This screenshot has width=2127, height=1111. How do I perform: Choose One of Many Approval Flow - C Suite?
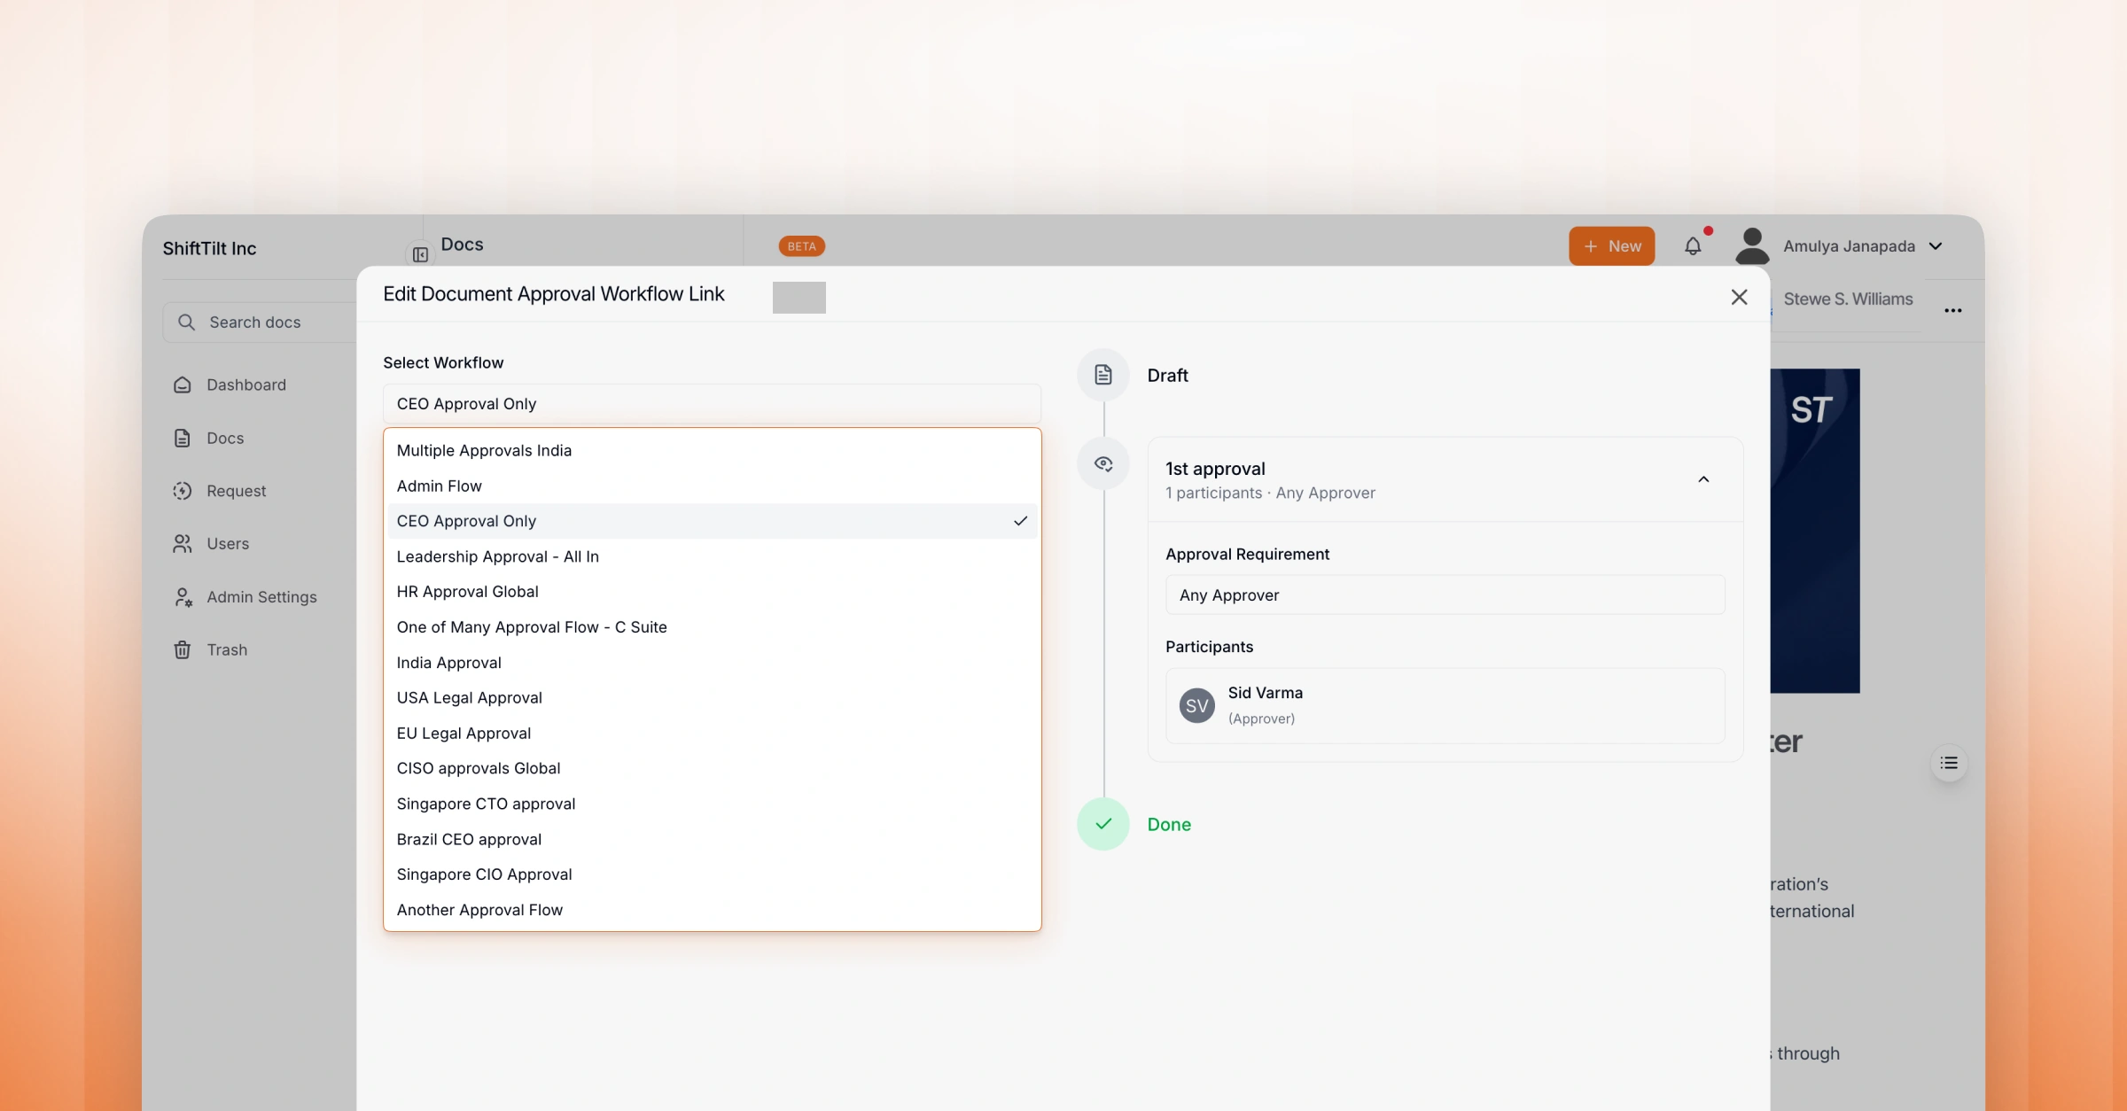click(712, 626)
